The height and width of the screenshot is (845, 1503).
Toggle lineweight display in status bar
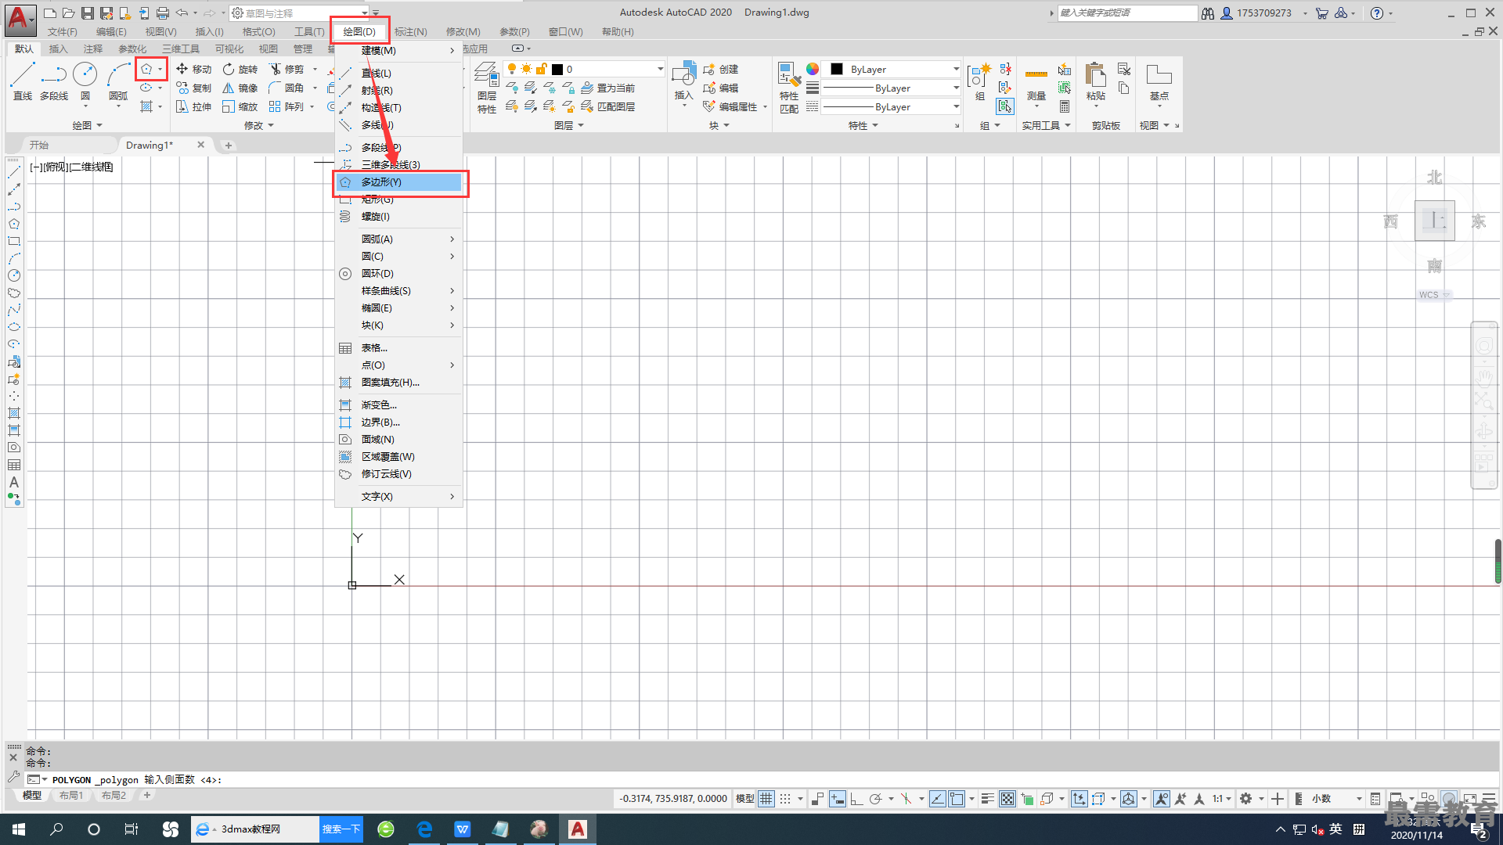tap(988, 799)
